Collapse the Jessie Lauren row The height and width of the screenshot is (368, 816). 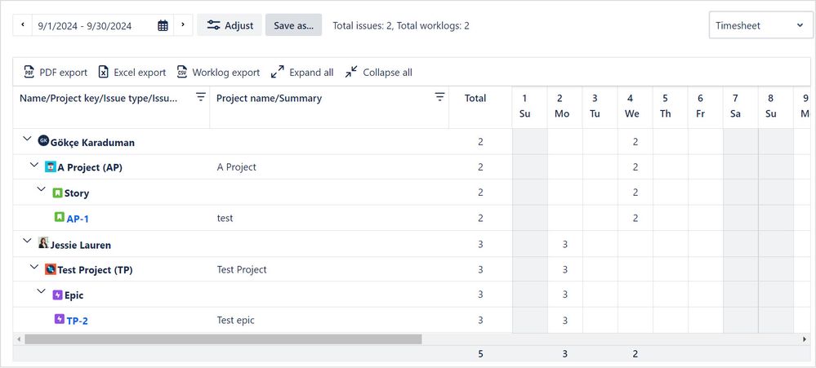28,242
